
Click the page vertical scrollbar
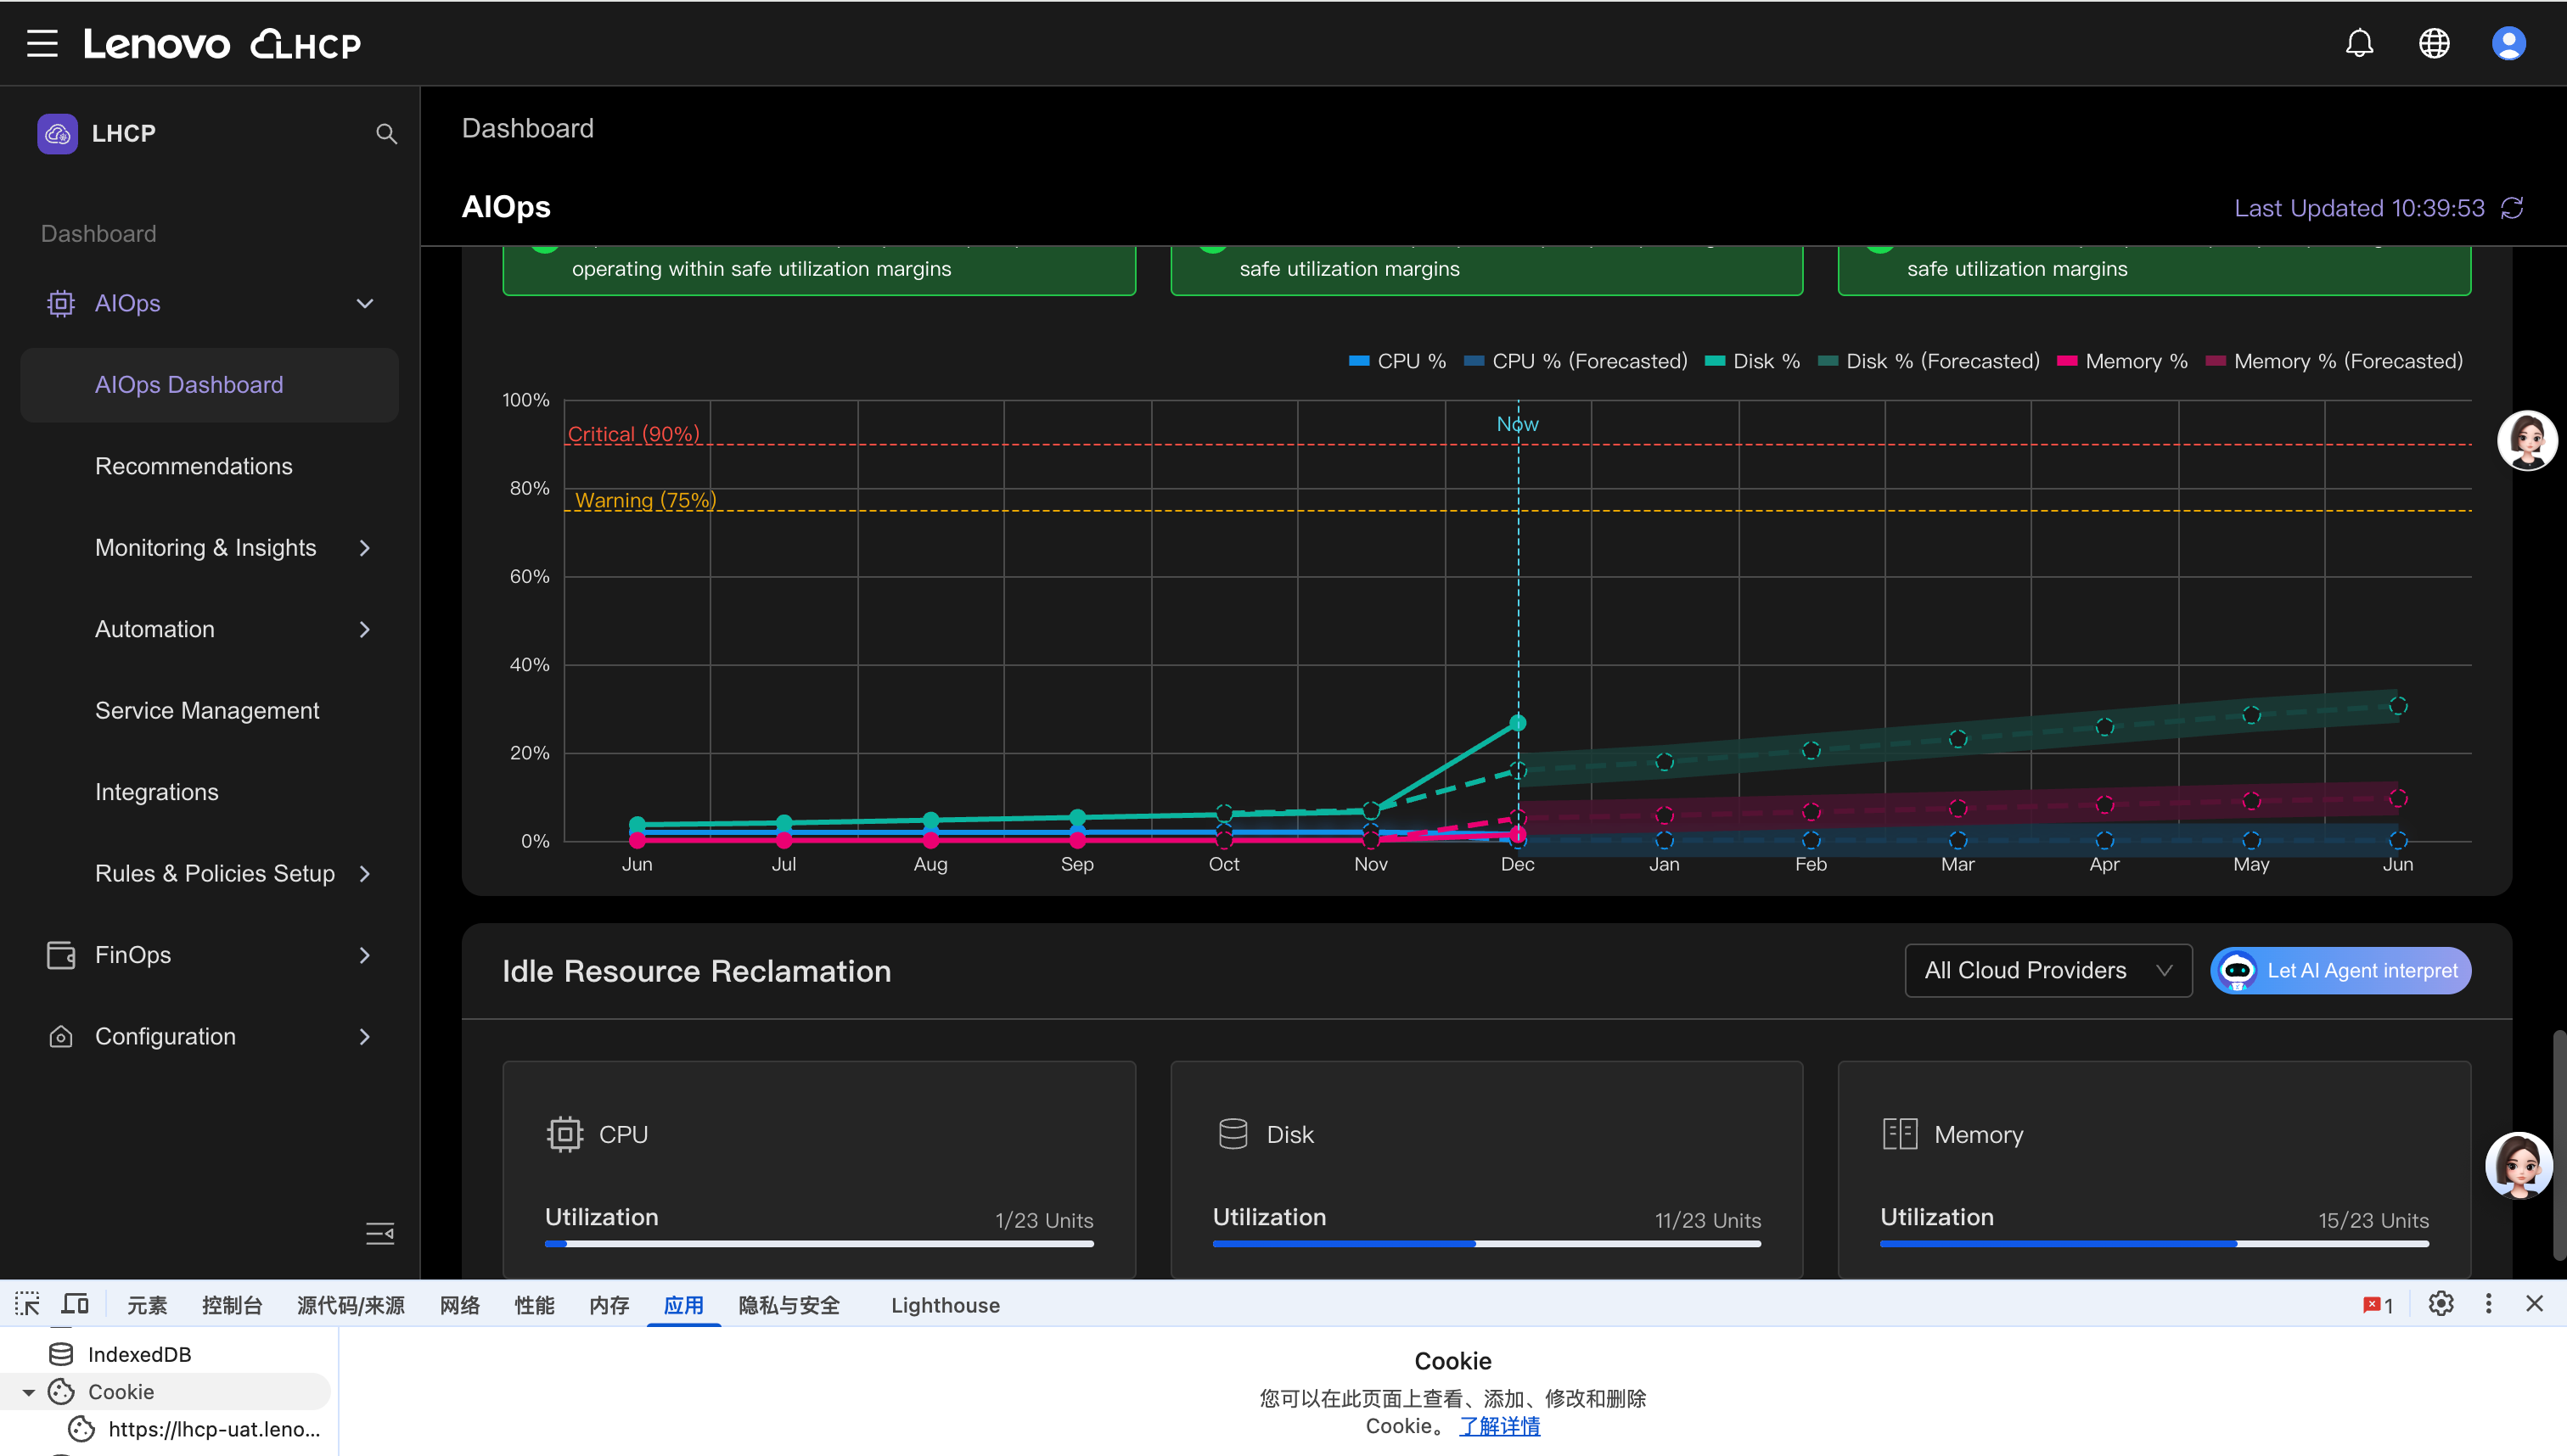pos(2558,1145)
